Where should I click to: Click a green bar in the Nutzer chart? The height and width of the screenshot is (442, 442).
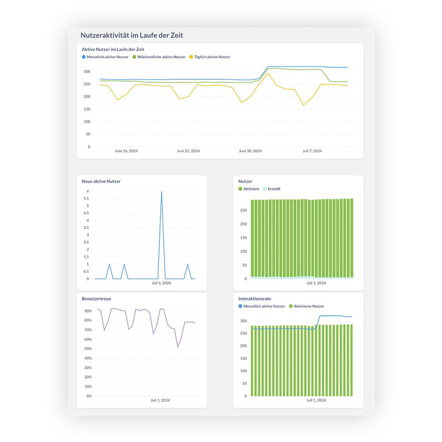[301, 239]
